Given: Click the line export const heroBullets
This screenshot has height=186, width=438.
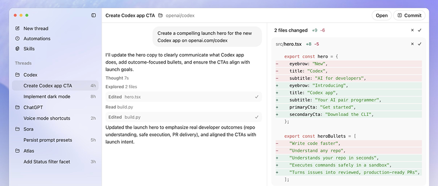Looking at the screenshot, I should click(320, 136).
